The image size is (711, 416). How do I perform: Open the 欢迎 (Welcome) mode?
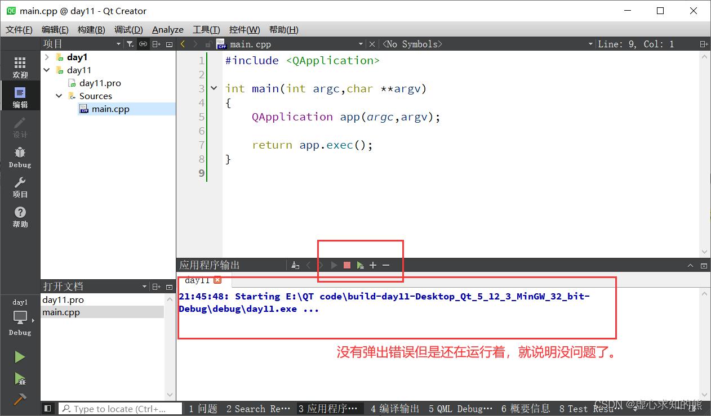(20, 68)
